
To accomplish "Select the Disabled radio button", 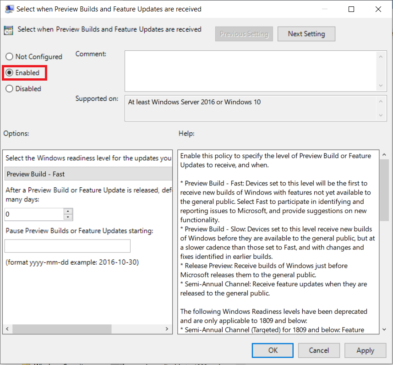I will point(9,89).
